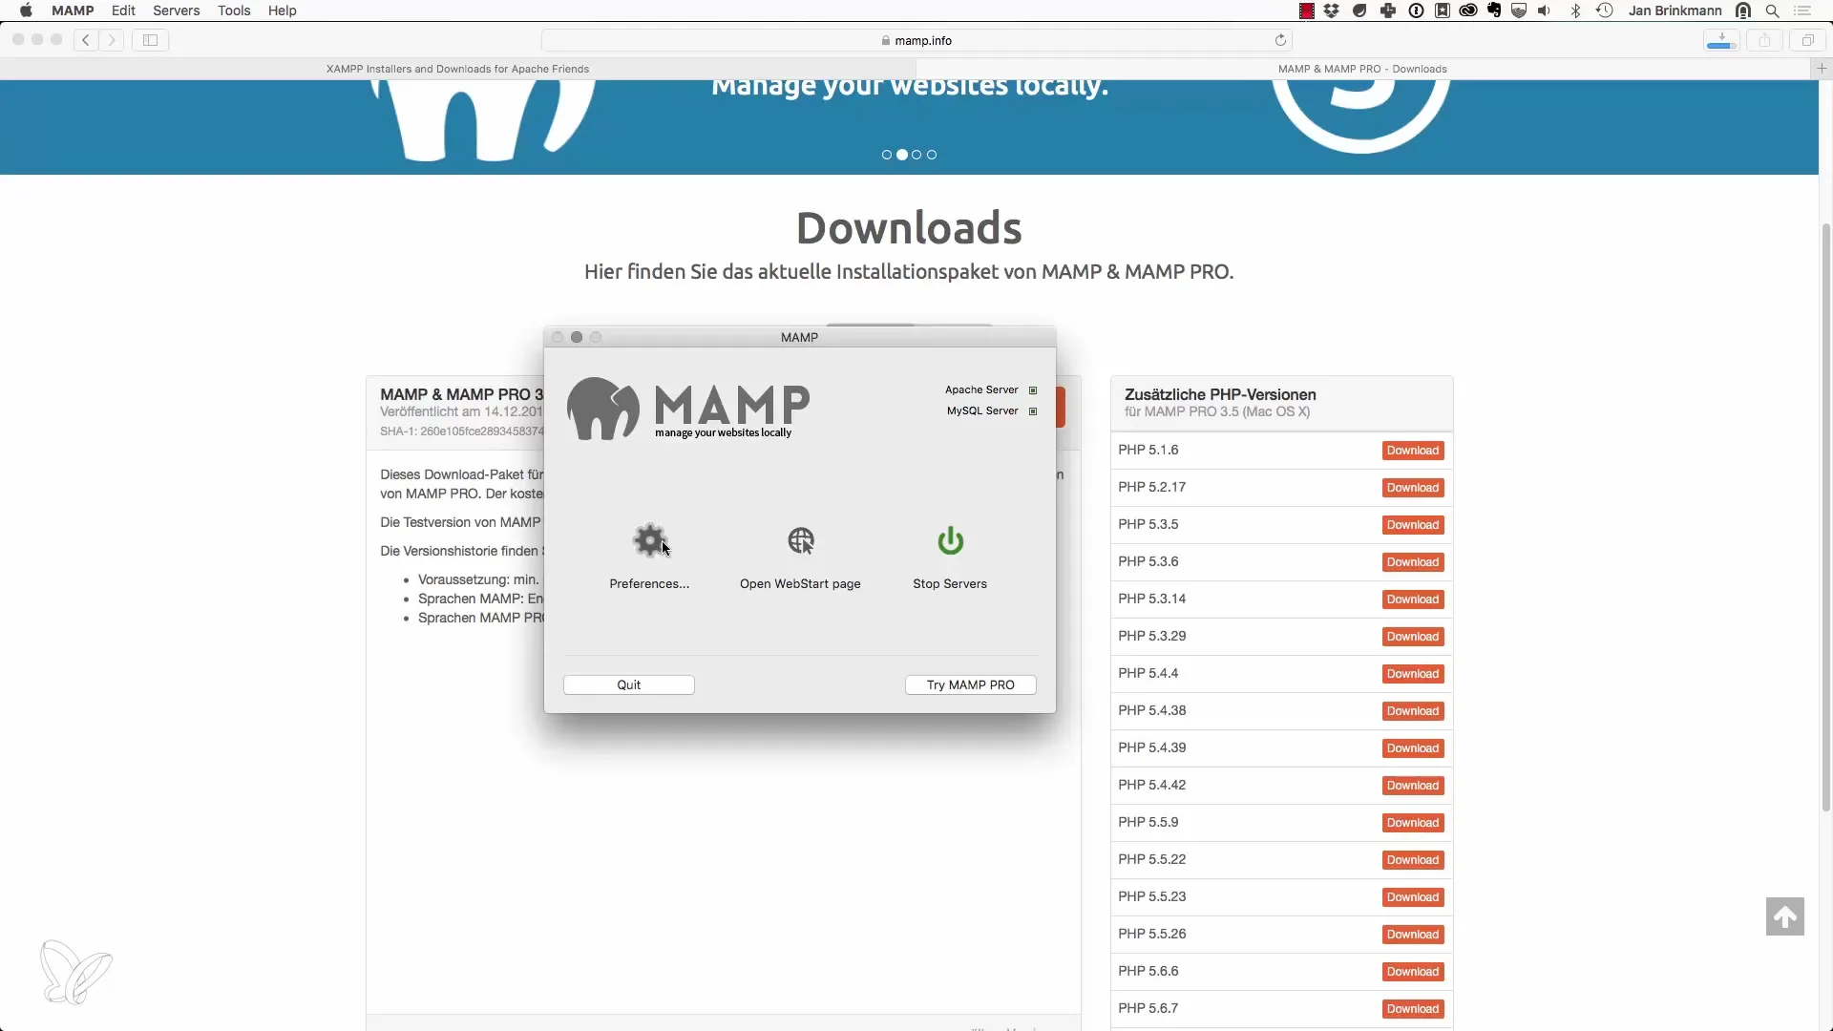Open the Safari share button
This screenshot has width=1833, height=1031.
click(1764, 40)
